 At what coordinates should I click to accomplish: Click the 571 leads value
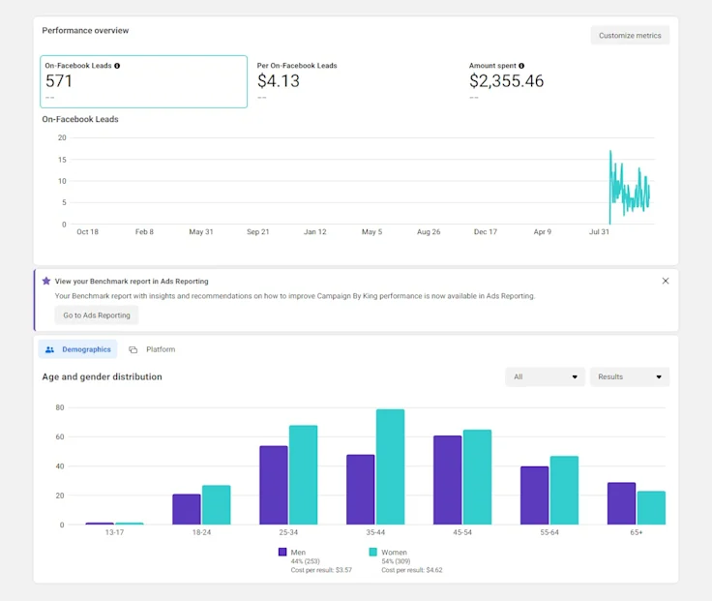(x=59, y=81)
